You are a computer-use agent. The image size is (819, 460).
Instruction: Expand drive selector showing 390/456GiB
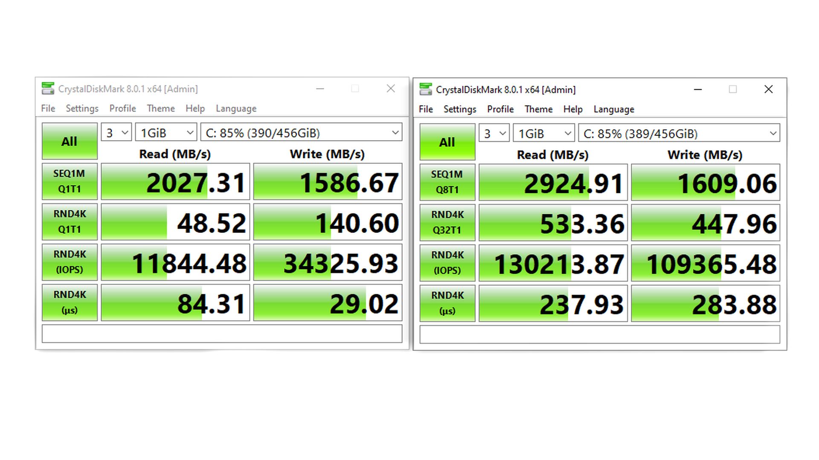click(x=301, y=133)
